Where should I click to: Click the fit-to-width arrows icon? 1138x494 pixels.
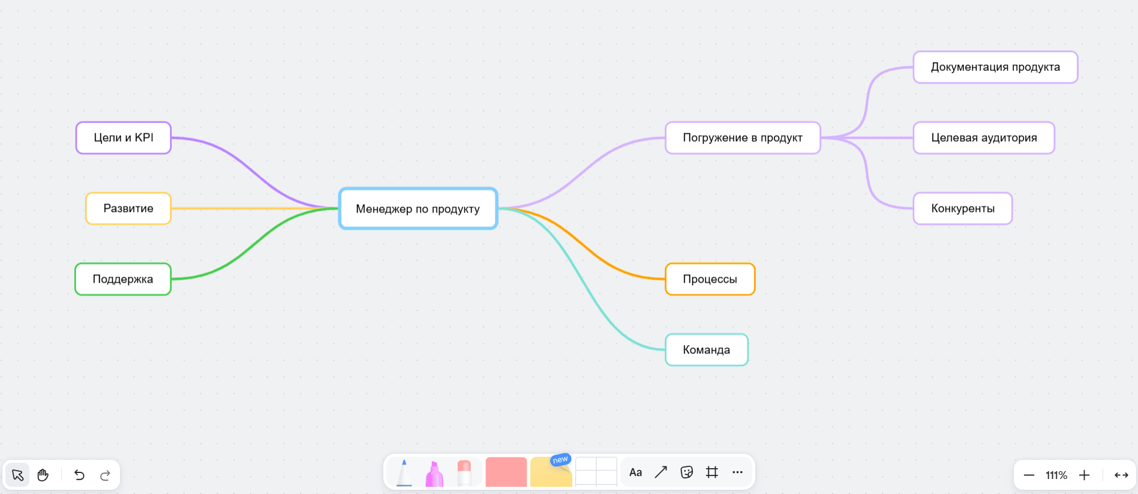[1121, 475]
